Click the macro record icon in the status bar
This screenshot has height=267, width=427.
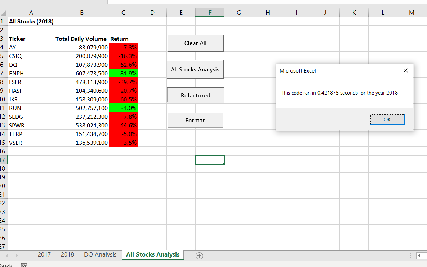[24, 265]
